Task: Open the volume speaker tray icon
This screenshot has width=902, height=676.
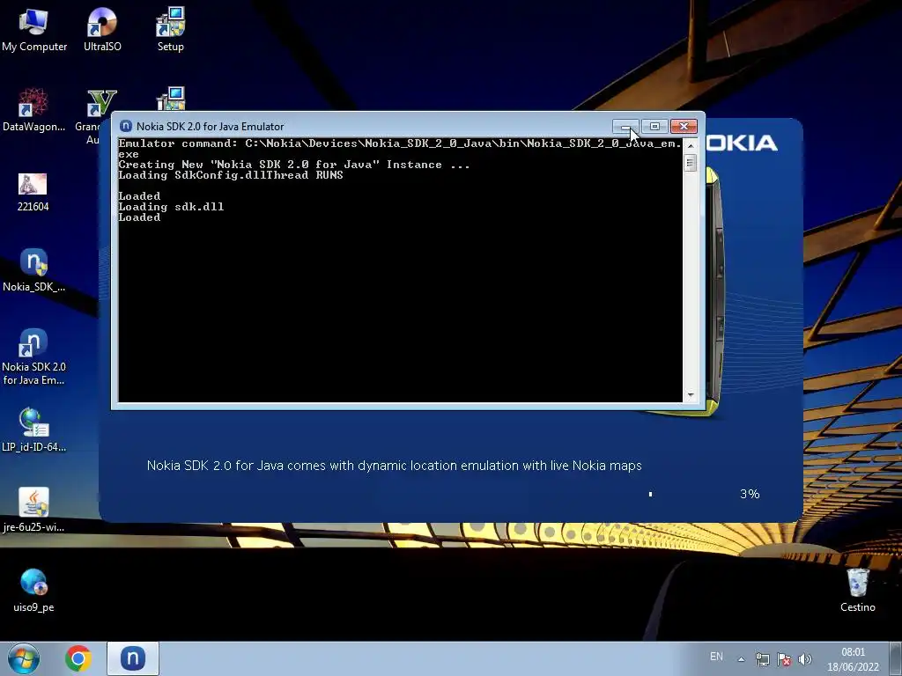Action: point(805,659)
